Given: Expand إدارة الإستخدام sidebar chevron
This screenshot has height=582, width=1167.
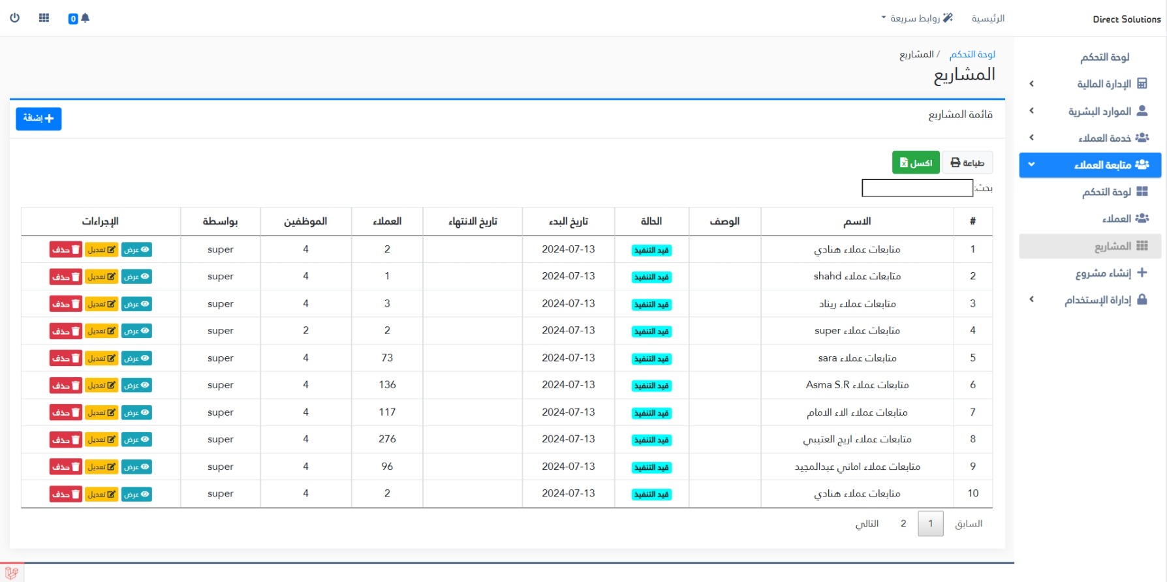Looking at the screenshot, I should (1032, 299).
